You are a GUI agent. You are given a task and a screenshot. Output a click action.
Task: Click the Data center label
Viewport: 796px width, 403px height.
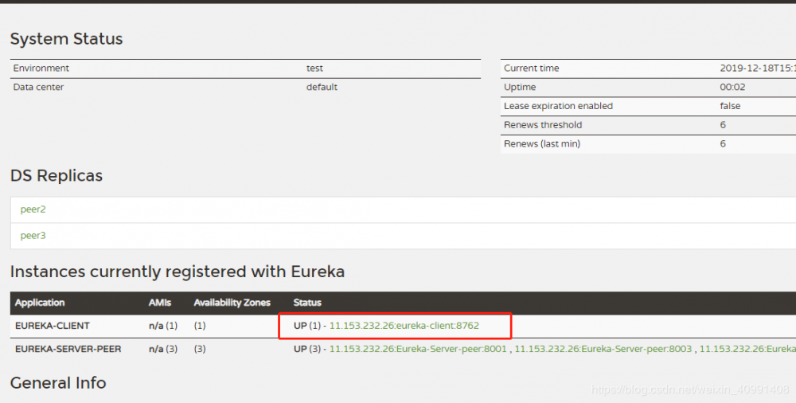38,88
